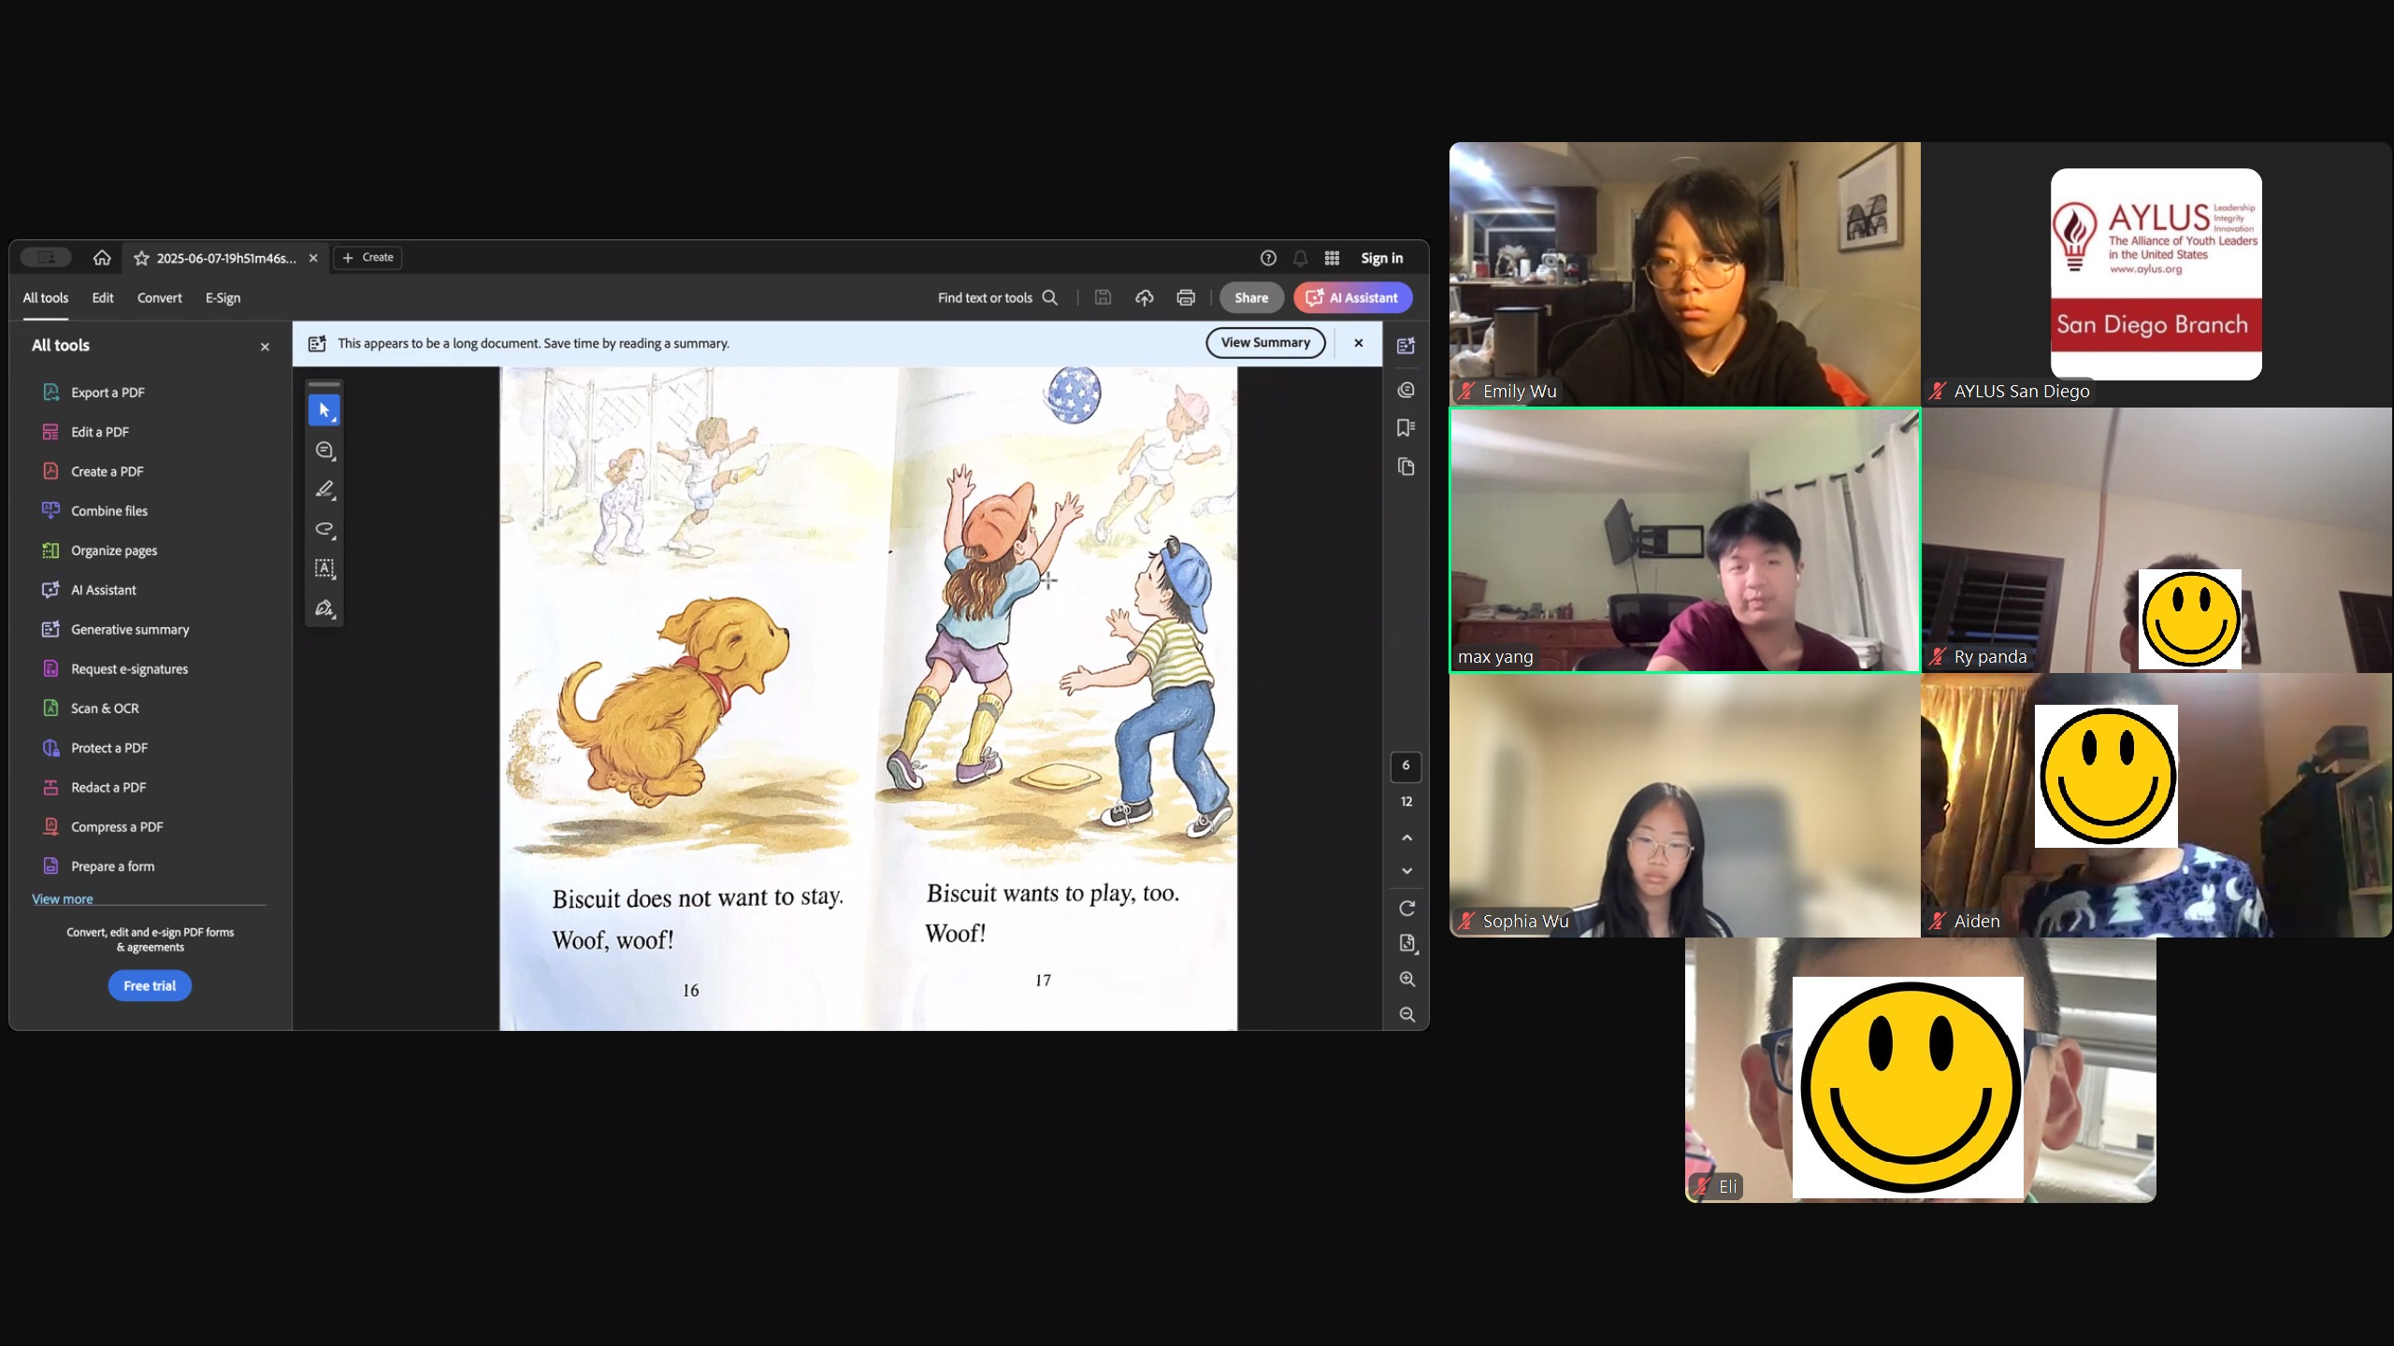Select Create a PDF tool
The height and width of the screenshot is (1346, 2394).
pyautogui.click(x=107, y=471)
